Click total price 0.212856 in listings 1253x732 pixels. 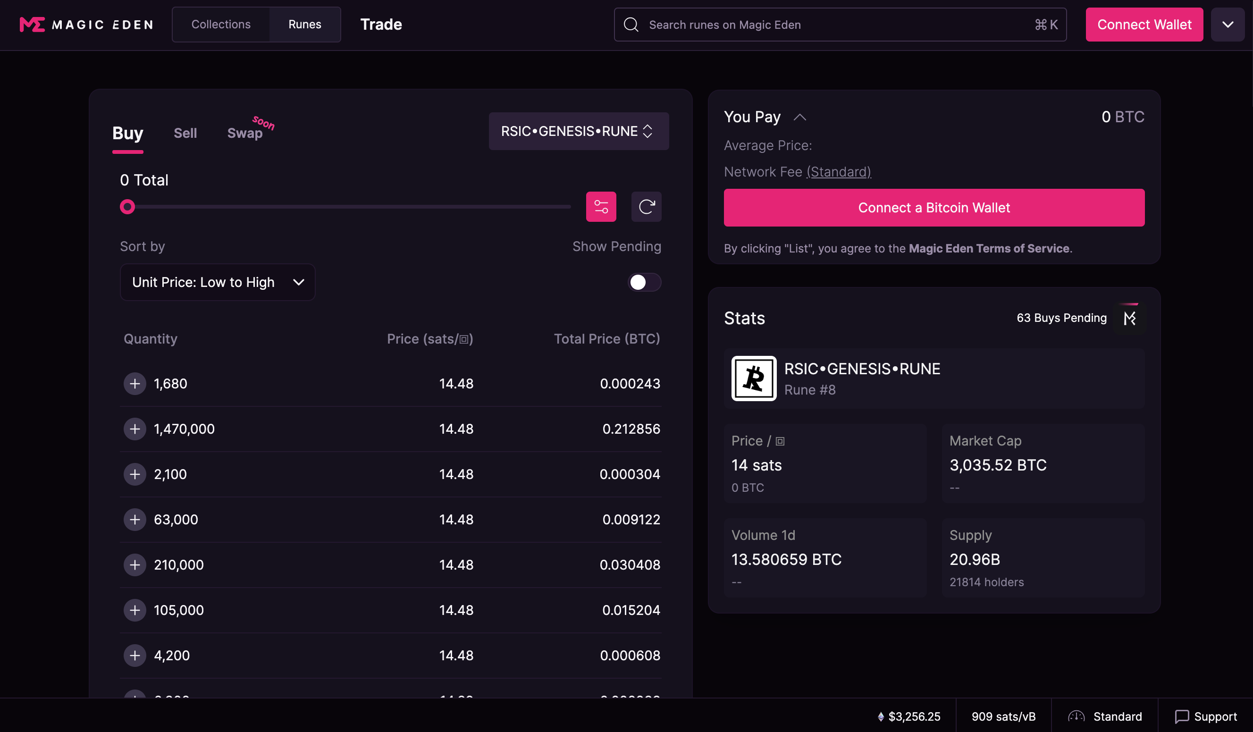coord(631,429)
